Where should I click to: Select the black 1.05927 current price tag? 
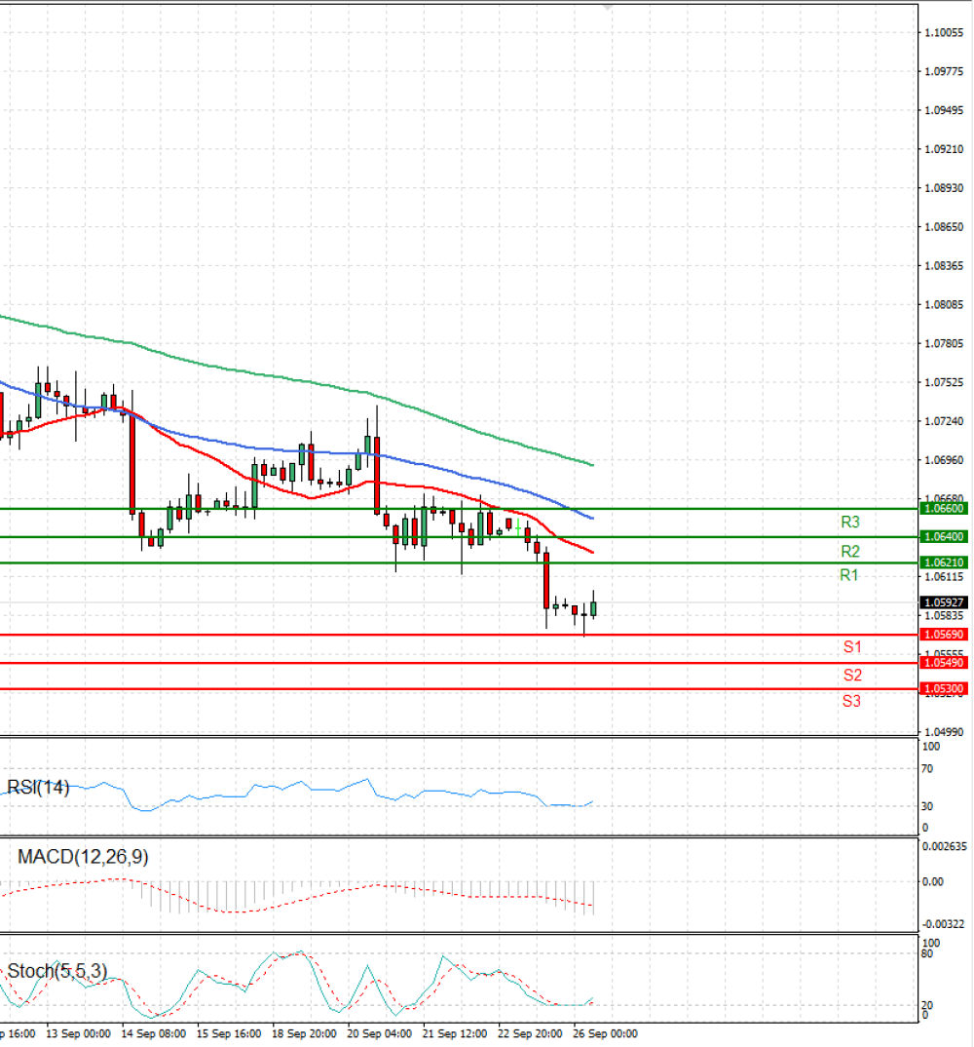(943, 603)
